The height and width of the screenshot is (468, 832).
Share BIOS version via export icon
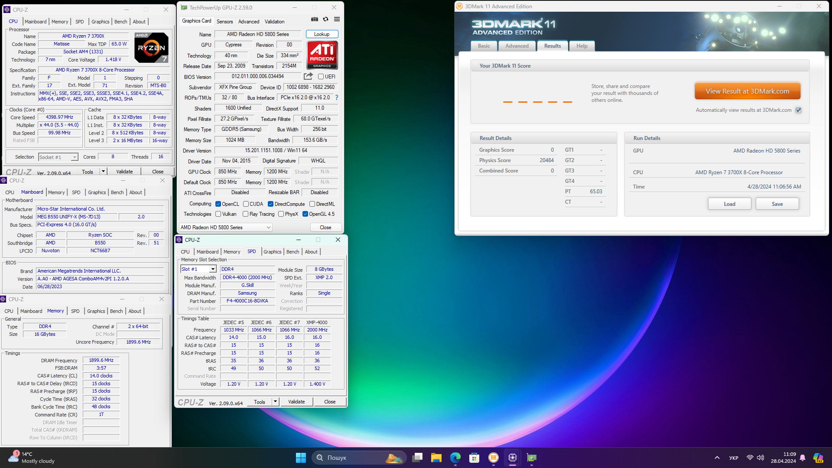(x=308, y=76)
